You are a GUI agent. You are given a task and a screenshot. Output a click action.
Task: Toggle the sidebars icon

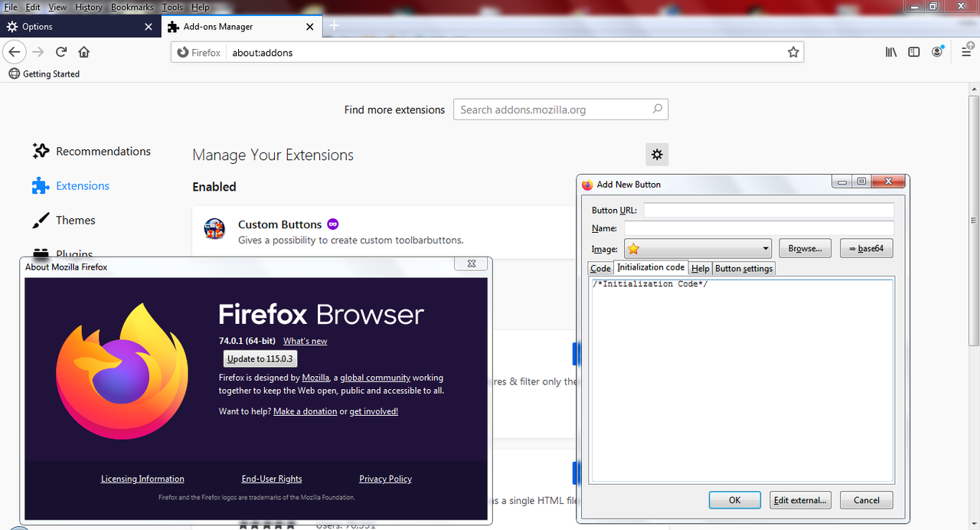[x=914, y=52]
